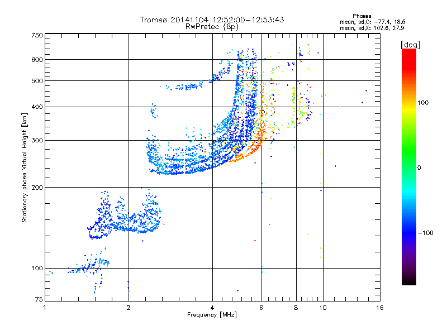Click the y-axis tick label '600'

37,60
